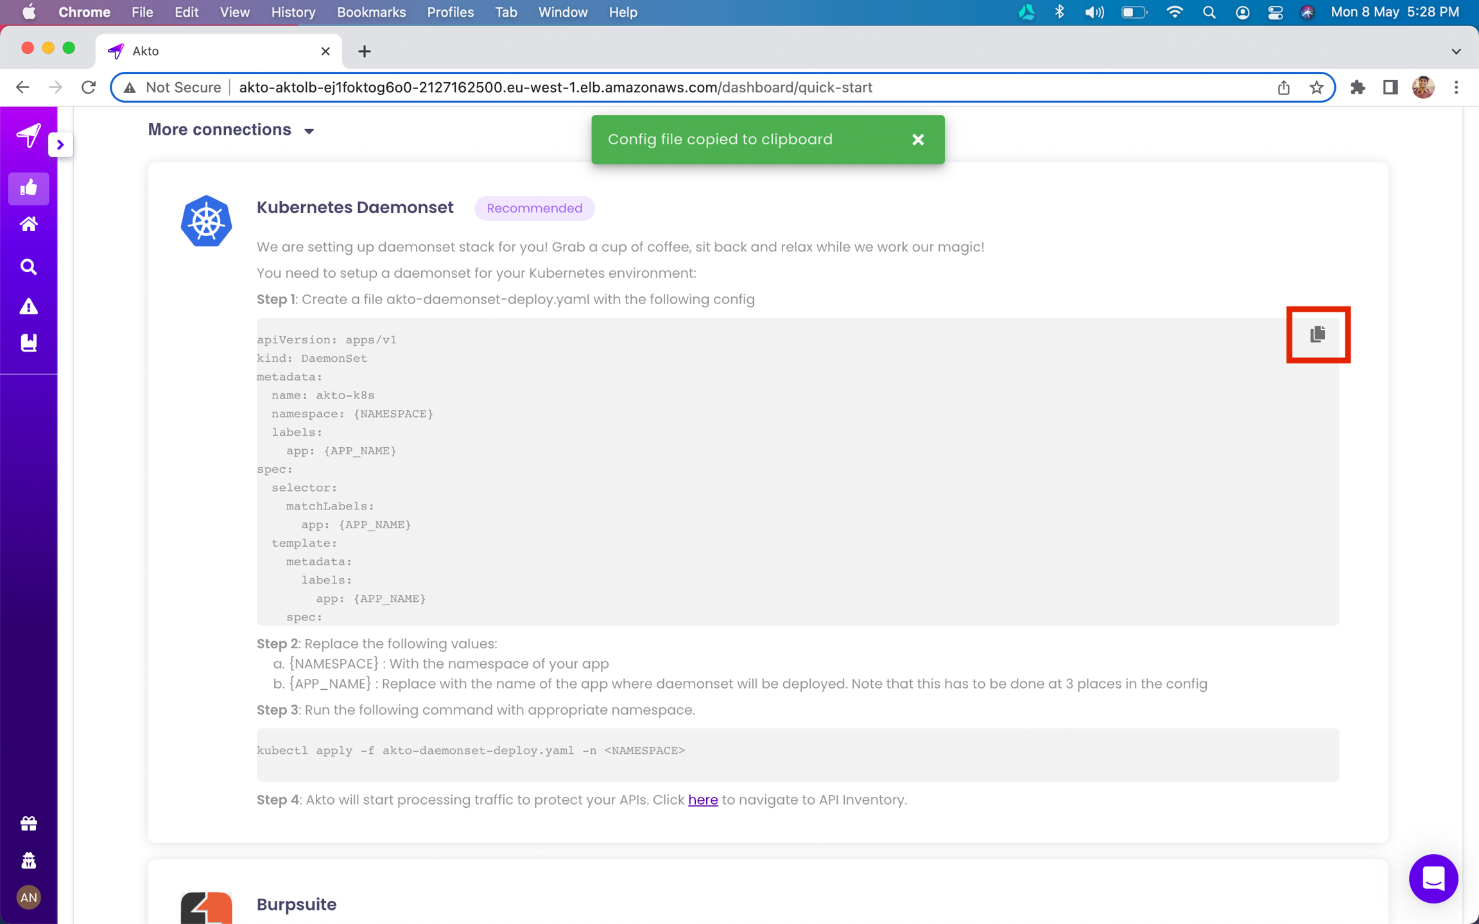Image resolution: width=1479 pixels, height=924 pixels.
Task: Toggle the Chrome side panel
Action: pyautogui.click(x=1390, y=87)
